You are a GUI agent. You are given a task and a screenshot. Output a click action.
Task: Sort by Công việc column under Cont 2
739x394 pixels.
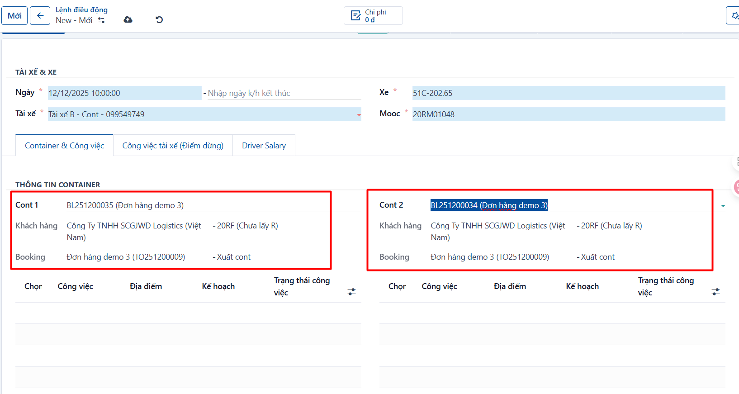[440, 286]
